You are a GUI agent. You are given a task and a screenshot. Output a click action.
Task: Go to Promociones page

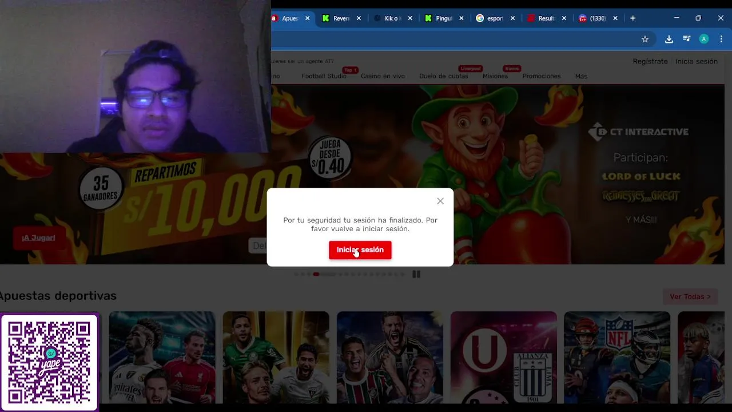(x=541, y=76)
